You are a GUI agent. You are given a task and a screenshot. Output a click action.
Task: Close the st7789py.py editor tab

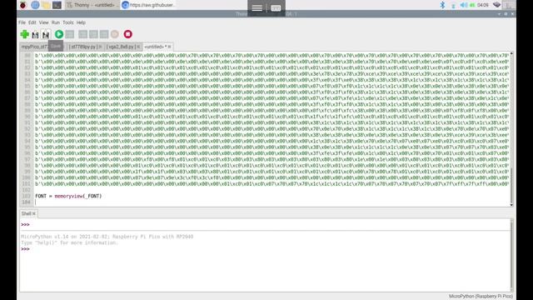point(100,47)
